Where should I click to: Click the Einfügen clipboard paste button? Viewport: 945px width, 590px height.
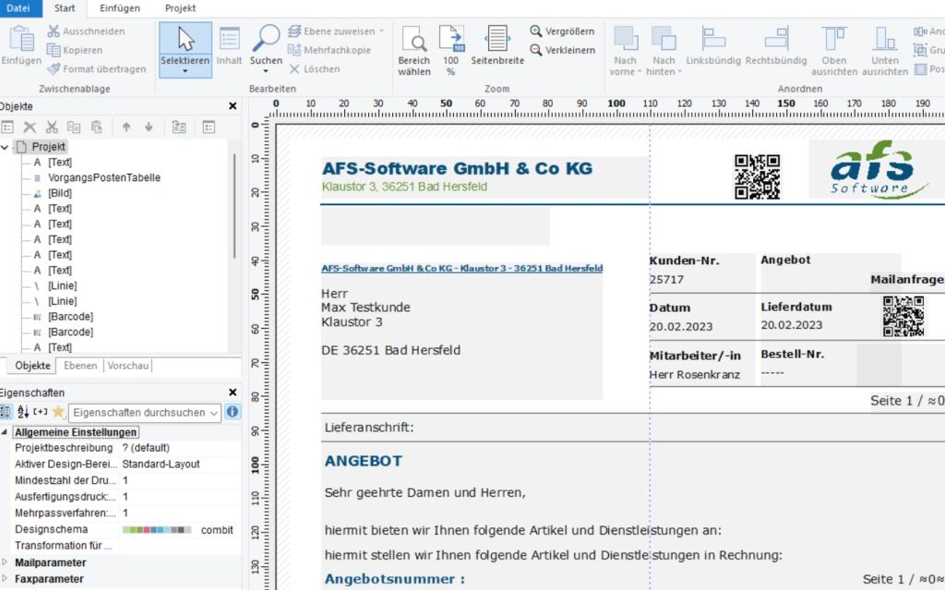pos(21,45)
